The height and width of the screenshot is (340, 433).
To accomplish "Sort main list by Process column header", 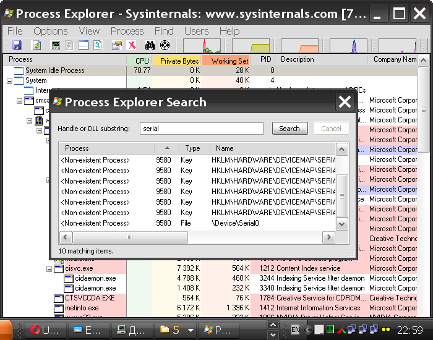I will pos(65,59).
